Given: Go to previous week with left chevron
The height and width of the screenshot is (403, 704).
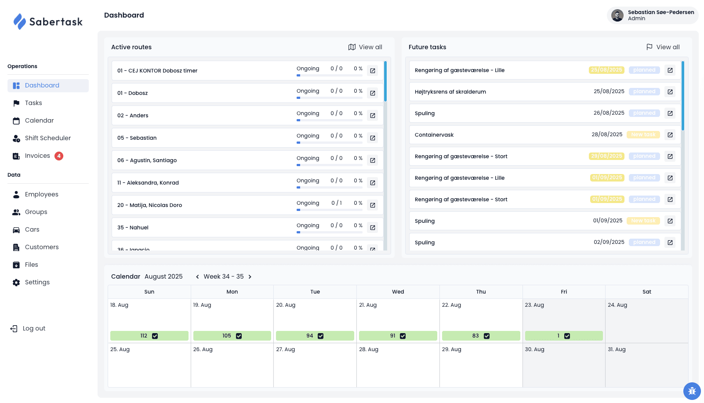Looking at the screenshot, I should click(x=197, y=276).
